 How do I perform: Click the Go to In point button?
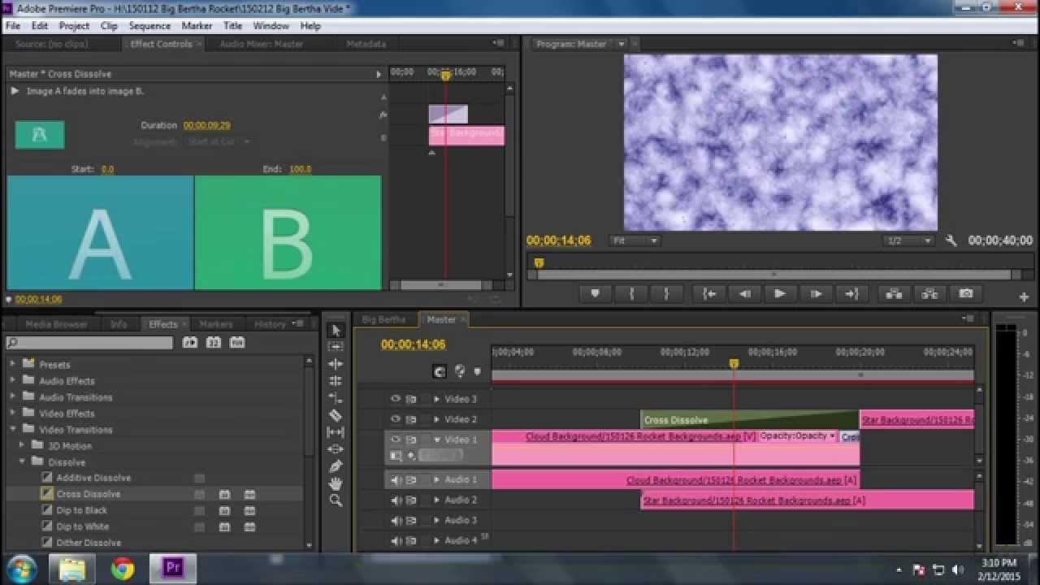(709, 294)
